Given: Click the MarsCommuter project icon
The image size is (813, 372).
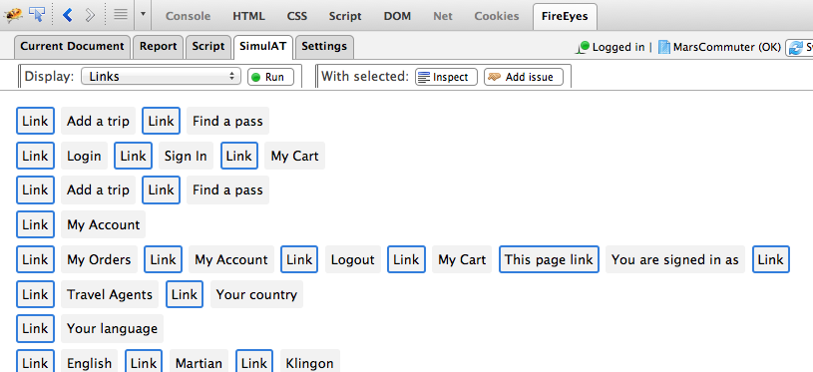Looking at the screenshot, I should pos(664,47).
